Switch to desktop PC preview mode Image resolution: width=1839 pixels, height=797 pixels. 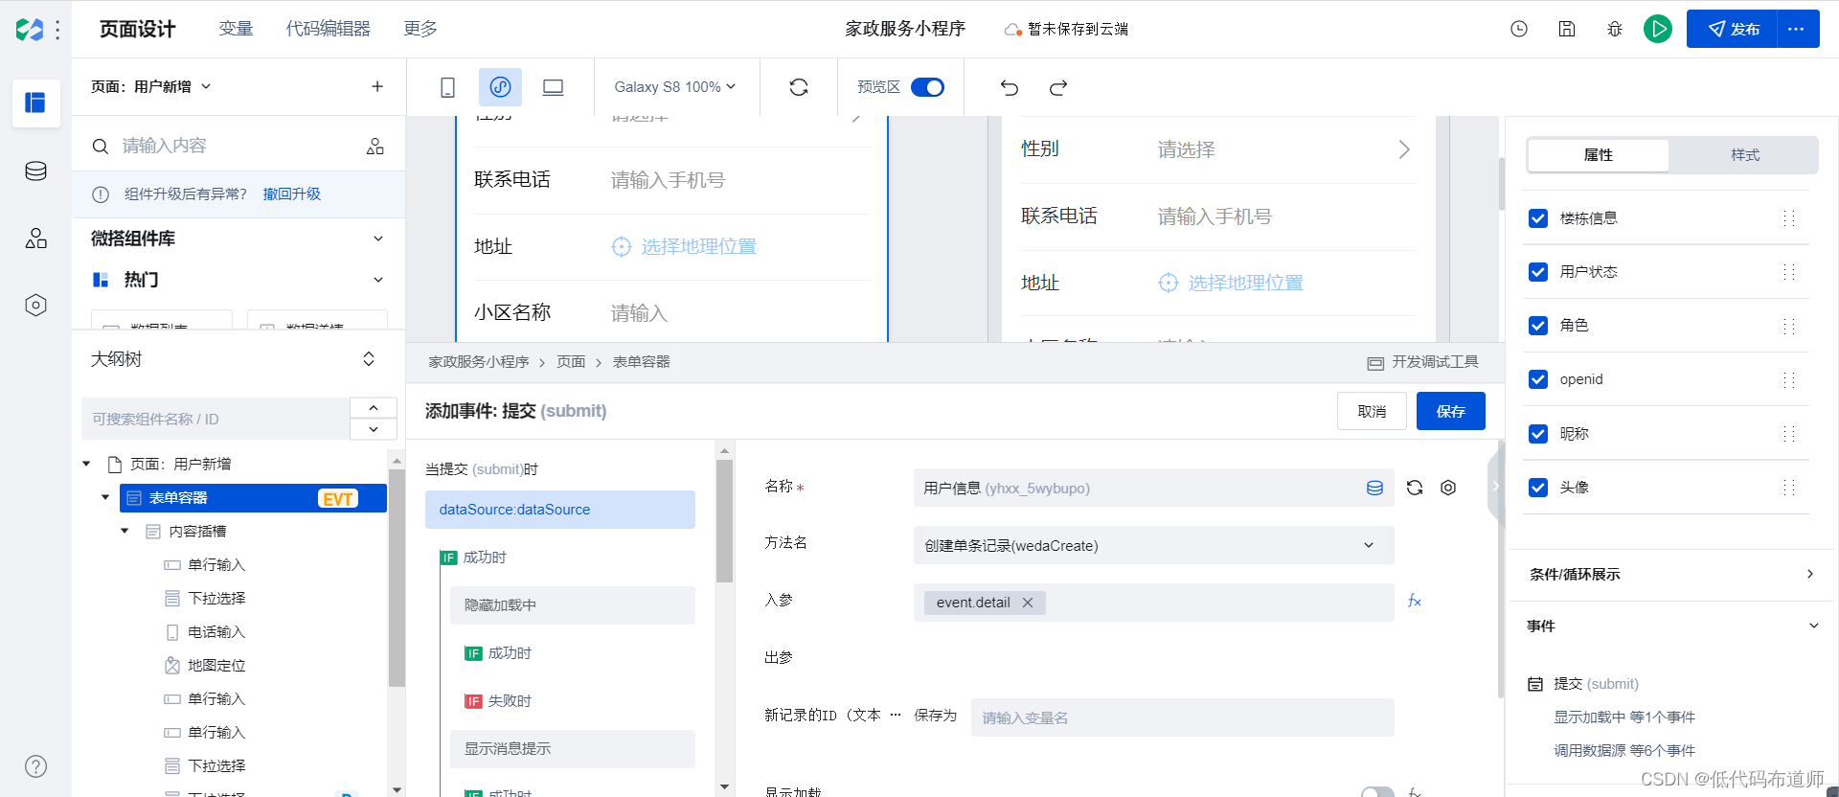(x=553, y=87)
